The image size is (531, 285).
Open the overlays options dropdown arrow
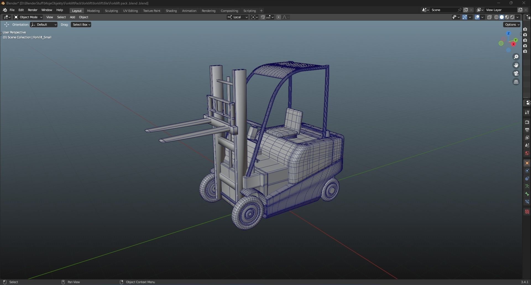[483, 17]
